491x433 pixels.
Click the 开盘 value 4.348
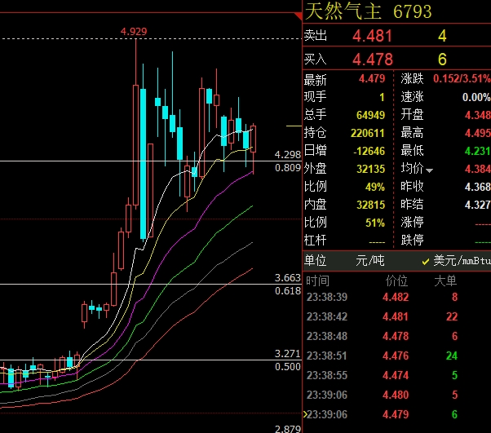[477, 115]
